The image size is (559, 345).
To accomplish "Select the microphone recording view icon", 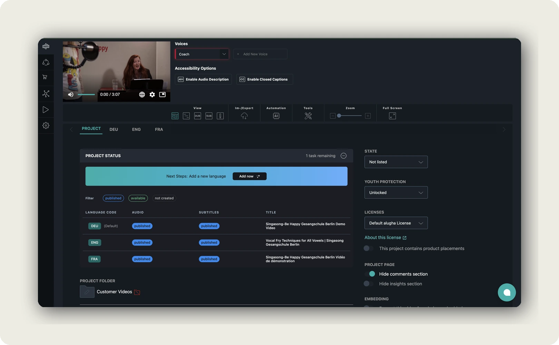I will click(x=220, y=116).
